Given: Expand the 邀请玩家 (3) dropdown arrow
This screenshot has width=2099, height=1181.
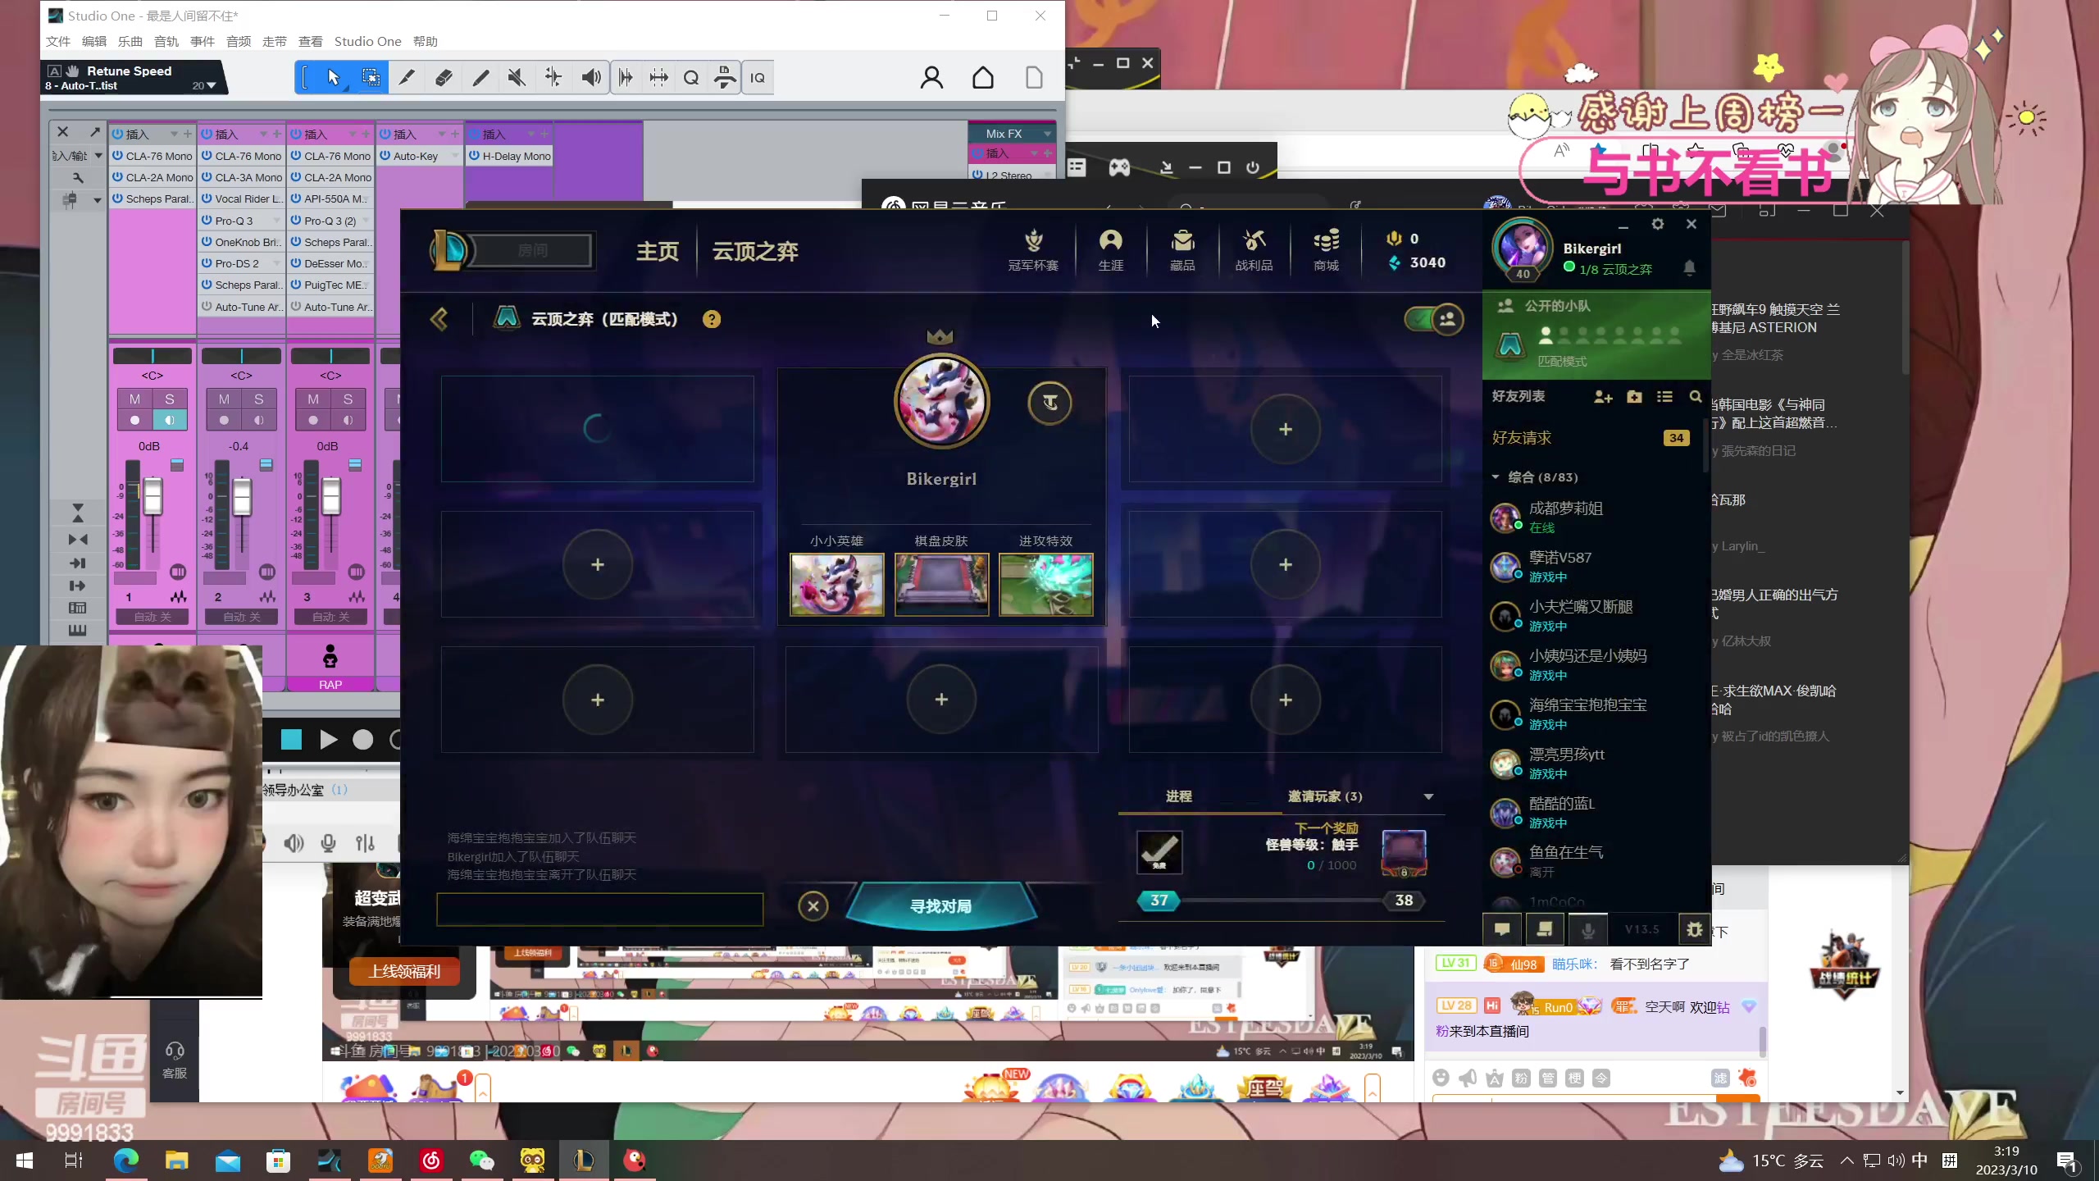Looking at the screenshot, I should click(1428, 797).
